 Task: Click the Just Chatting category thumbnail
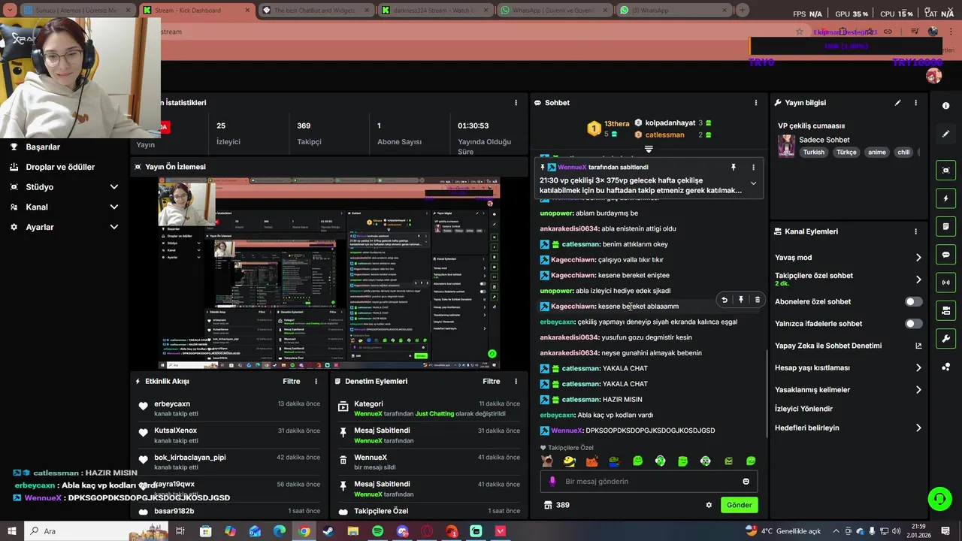(786, 146)
